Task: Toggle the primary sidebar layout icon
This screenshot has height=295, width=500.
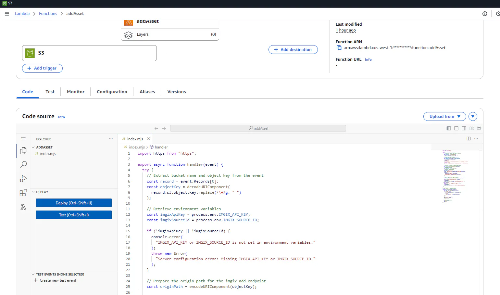Action: (x=448, y=128)
